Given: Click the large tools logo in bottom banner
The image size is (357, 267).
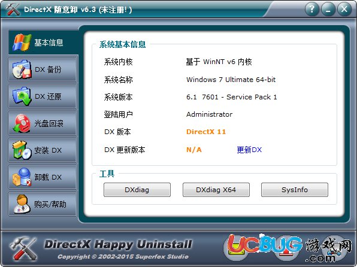Looking at the screenshot, I should (x=23, y=248).
